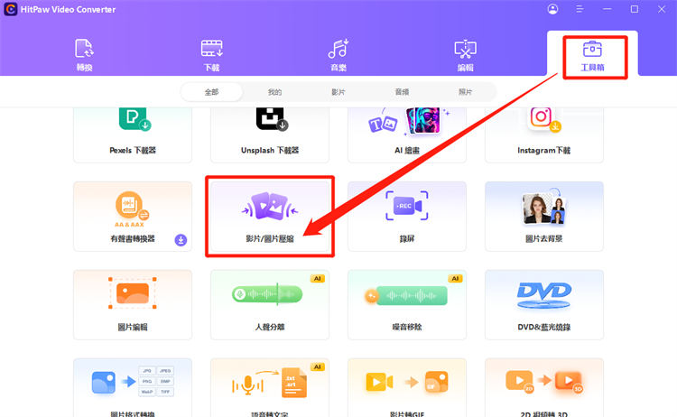This screenshot has height=417, width=677.
Task: Minimize the HitPaw window
Action: pos(607,9)
